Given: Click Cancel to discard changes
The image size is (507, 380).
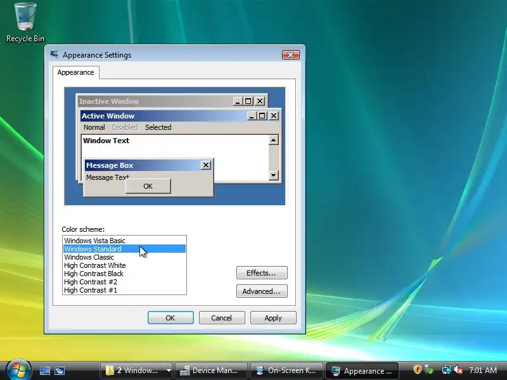Looking at the screenshot, I should (x=222, y=318).
